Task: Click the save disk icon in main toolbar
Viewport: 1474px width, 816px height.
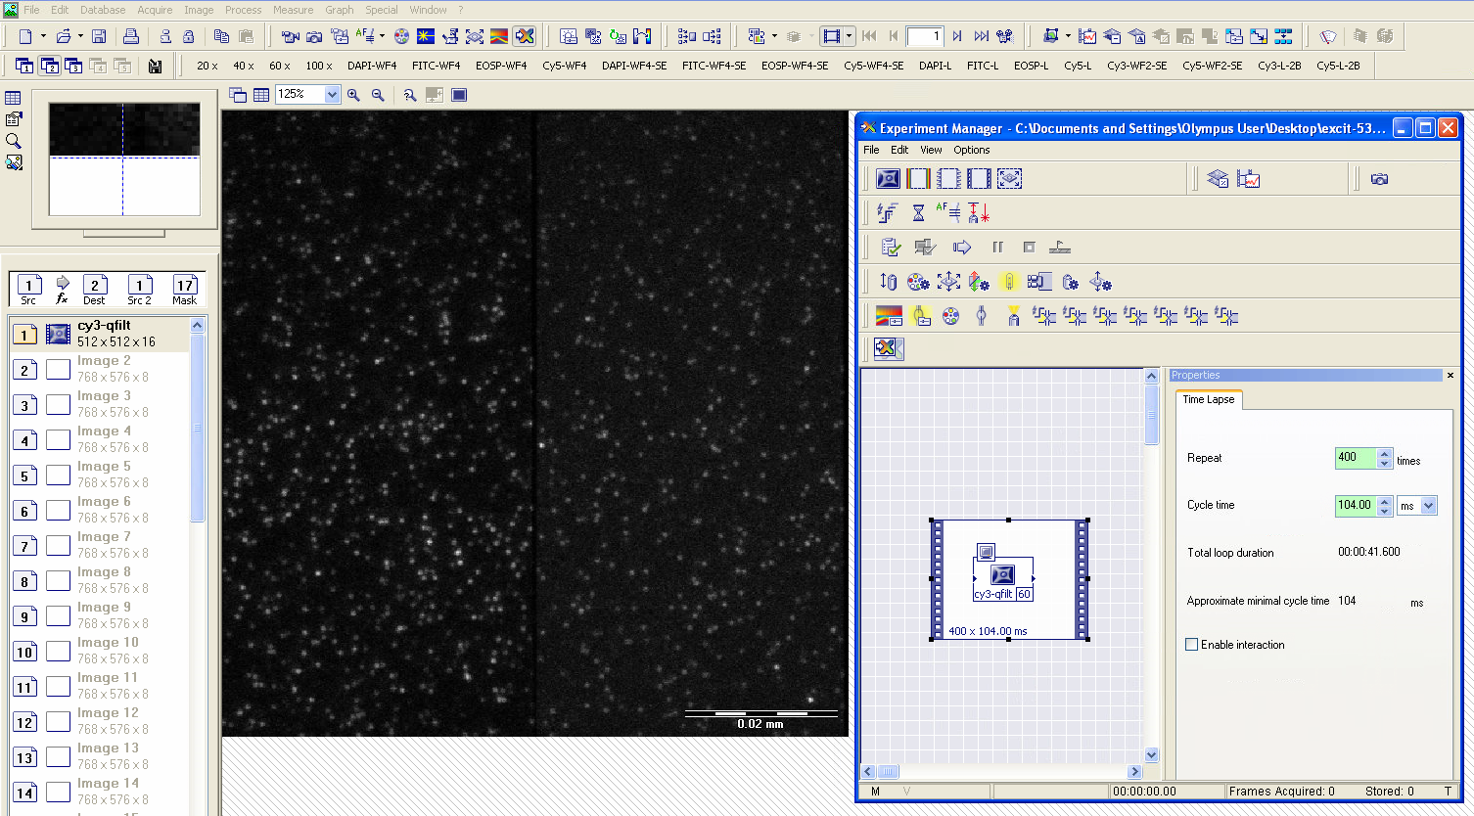Action: pyautogui.click(x=99, y=36)
